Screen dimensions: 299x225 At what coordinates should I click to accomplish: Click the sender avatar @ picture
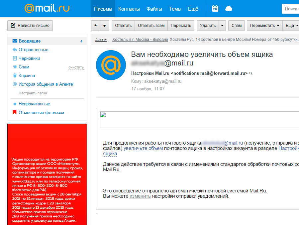click(x=111, y=65)
